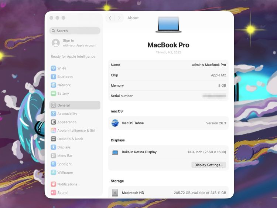Screen dimensions: 277x208
Task: Open Apple Intelligence & Siri settings
Action: [75, 131]
